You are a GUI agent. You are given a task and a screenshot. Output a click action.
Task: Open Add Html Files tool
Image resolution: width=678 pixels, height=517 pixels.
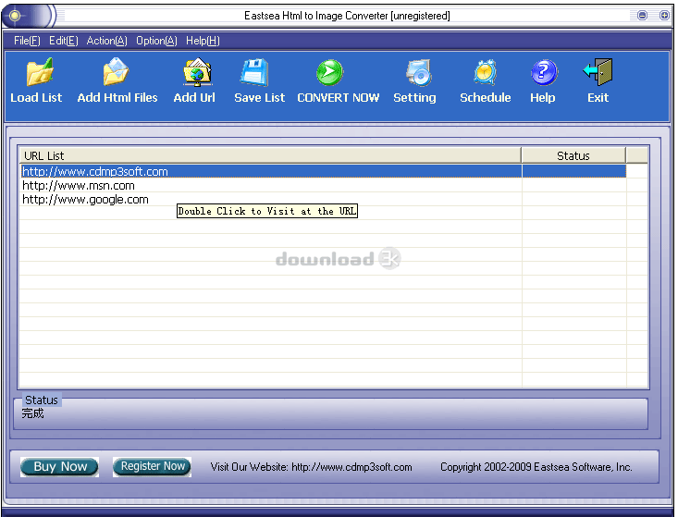117,74
